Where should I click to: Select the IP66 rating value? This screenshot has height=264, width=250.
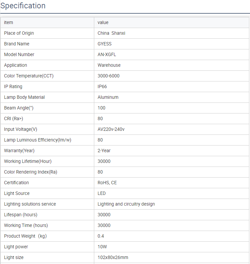pos(102,86)
